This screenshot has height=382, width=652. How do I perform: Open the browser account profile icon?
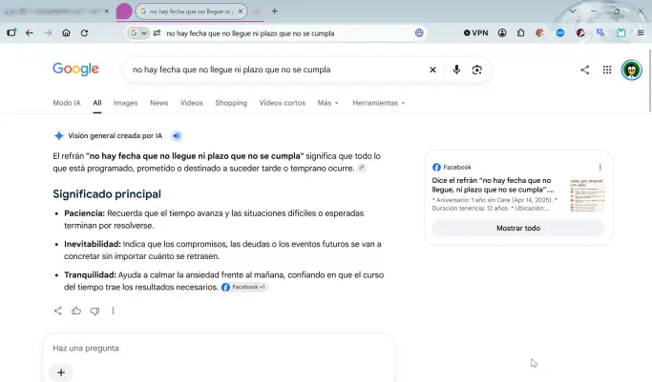502,32
